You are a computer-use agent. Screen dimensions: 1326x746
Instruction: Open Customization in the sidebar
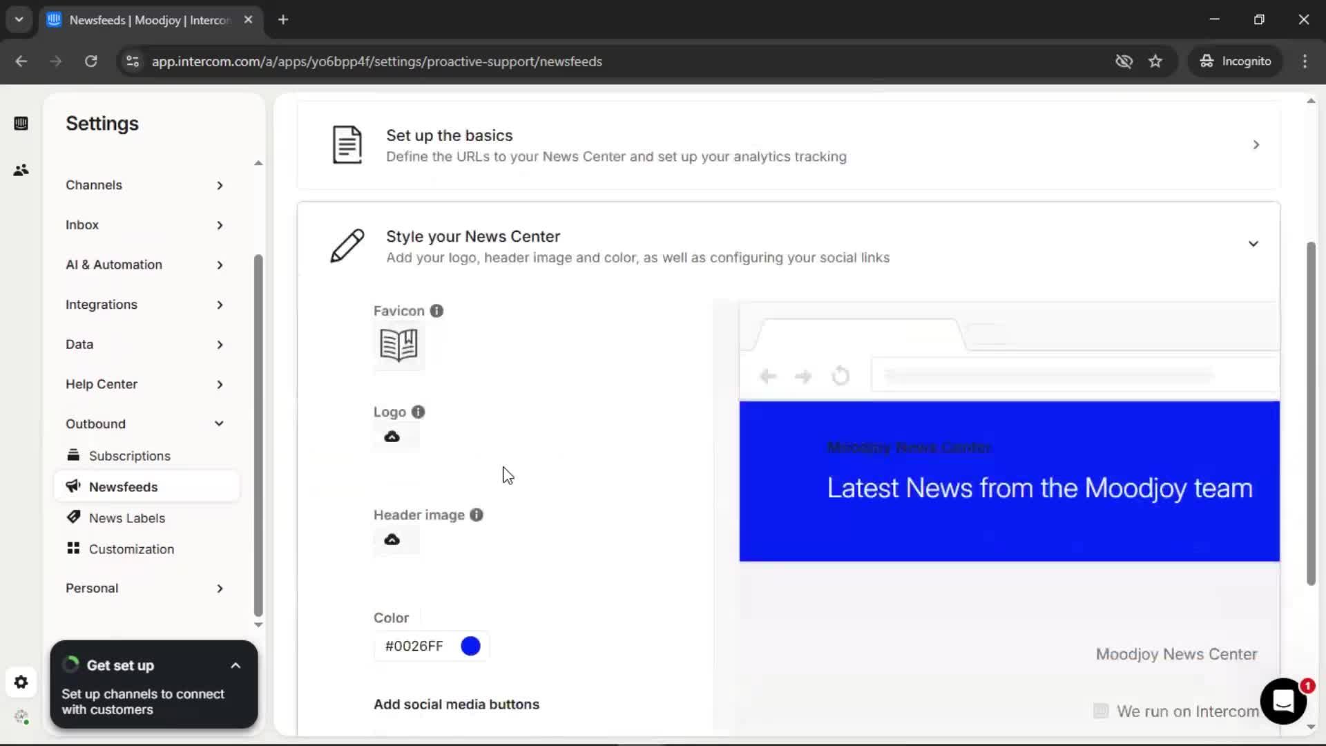point(146,549)
